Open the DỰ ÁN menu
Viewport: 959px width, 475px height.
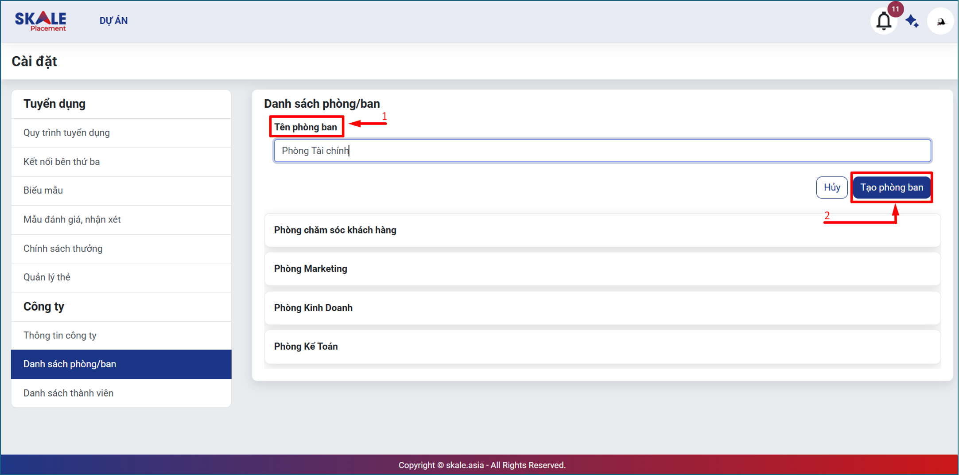click(x=113, y=21)
